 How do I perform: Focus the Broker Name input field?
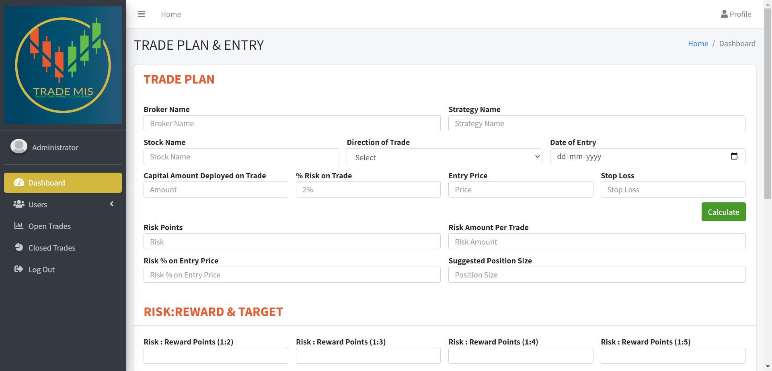[x=292, y=123]
